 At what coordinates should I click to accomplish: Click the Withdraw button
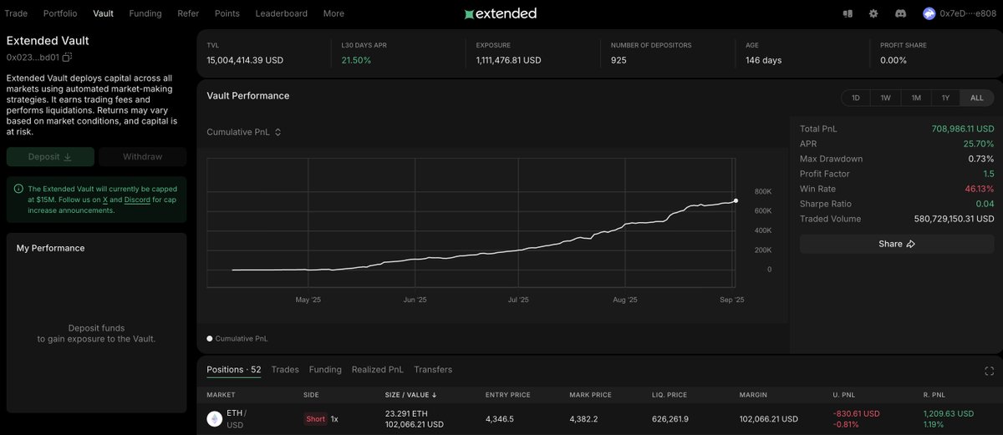click(142, 156)
